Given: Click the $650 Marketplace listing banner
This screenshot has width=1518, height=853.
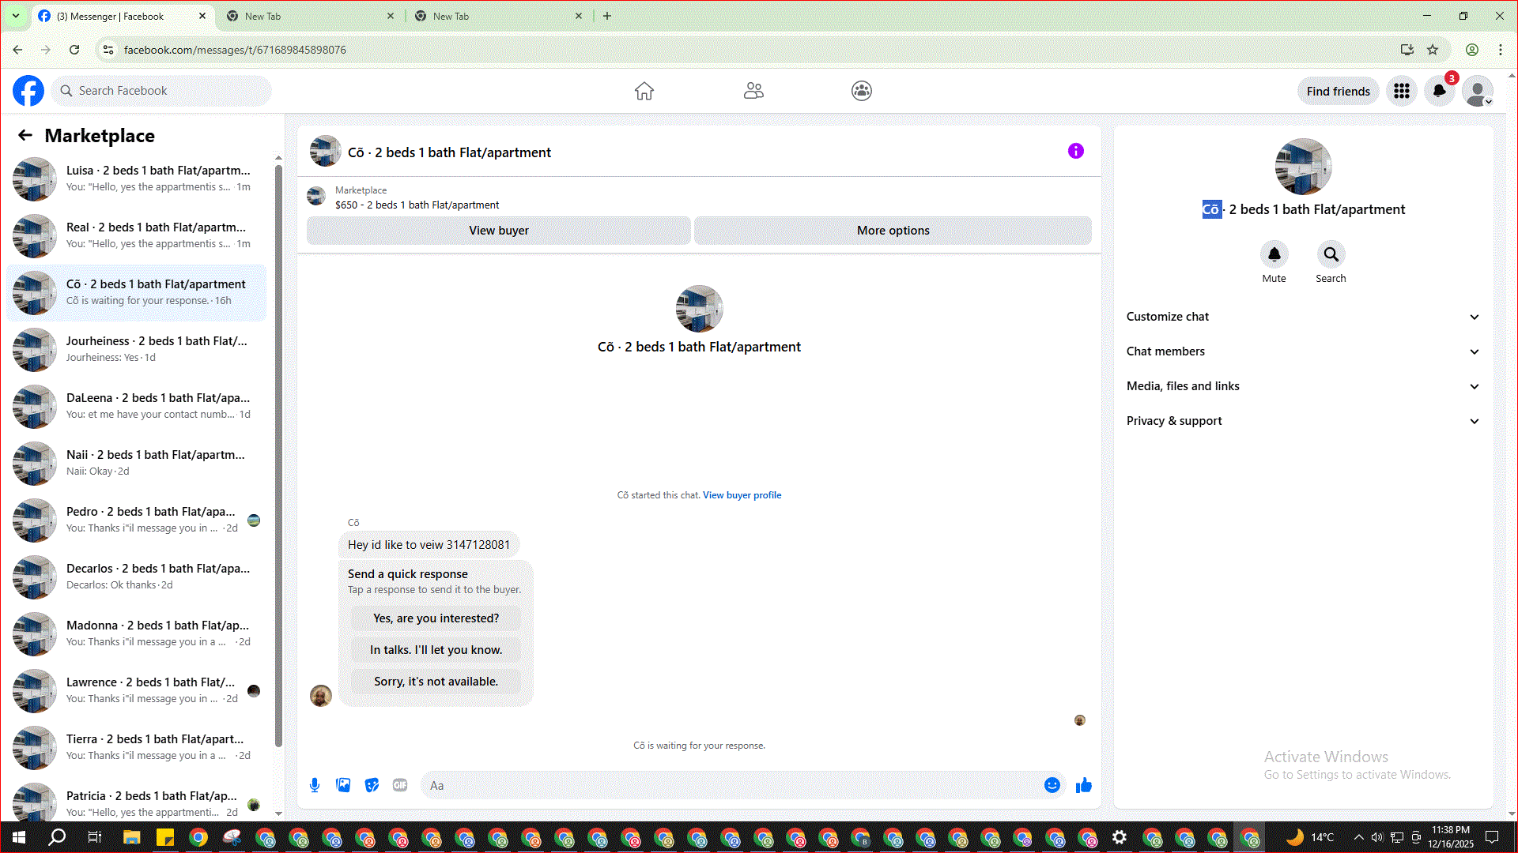Looking at the screenshot, I should tap(699, 197).
